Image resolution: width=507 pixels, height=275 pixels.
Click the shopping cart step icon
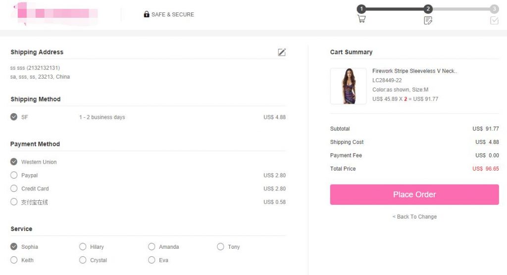click(x=361, y=19)
